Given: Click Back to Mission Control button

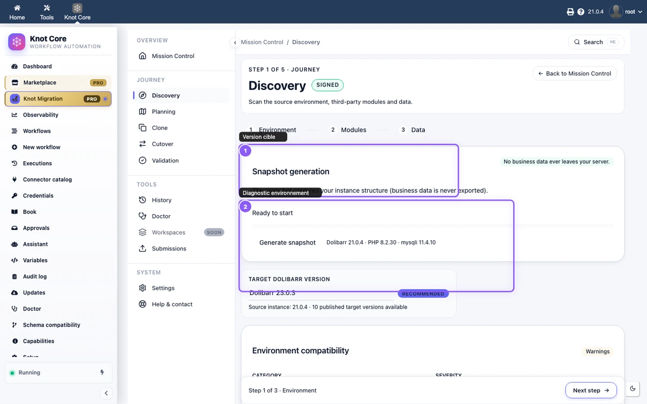Looking at the screenshot, I should pos(575,74).
